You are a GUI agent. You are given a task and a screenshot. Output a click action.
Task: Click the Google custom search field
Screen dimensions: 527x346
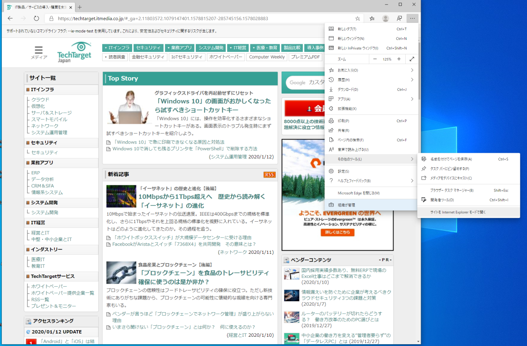coord(305,83)
